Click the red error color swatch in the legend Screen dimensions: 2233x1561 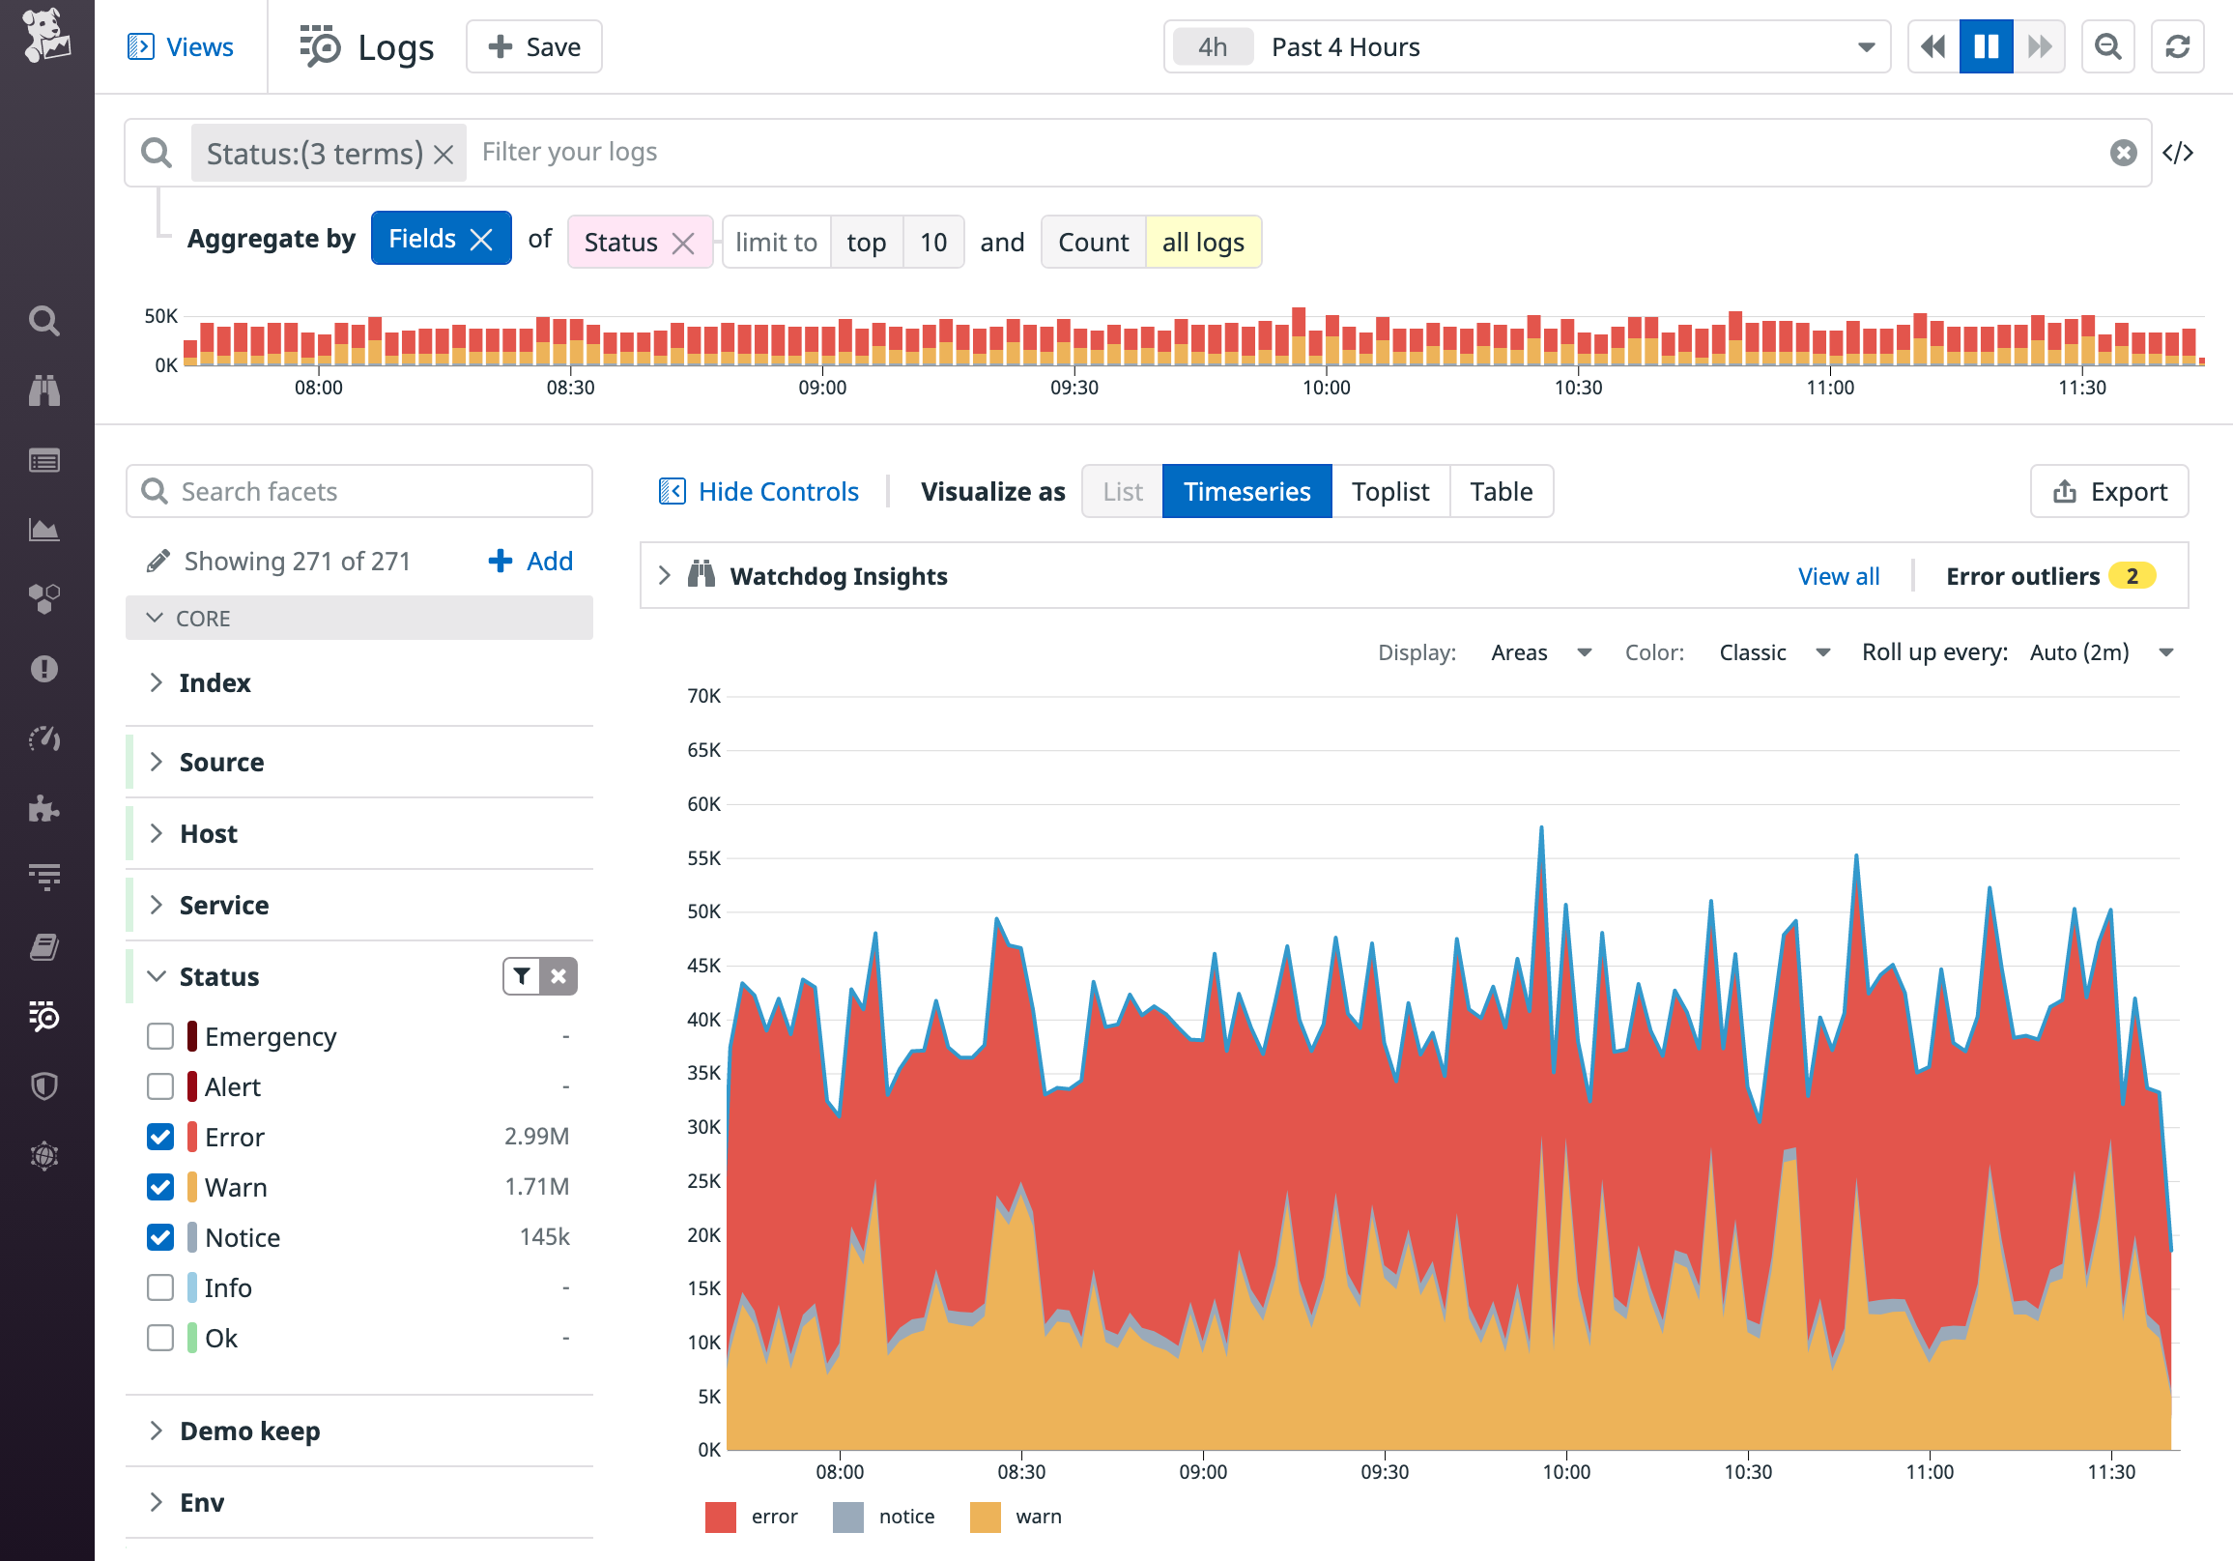click(x=720, y=1516)
